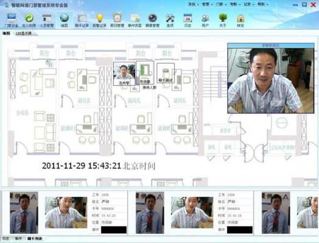Switch to the bottom 事件 tab
Viewport: 319px width, 243px height.
18,239
